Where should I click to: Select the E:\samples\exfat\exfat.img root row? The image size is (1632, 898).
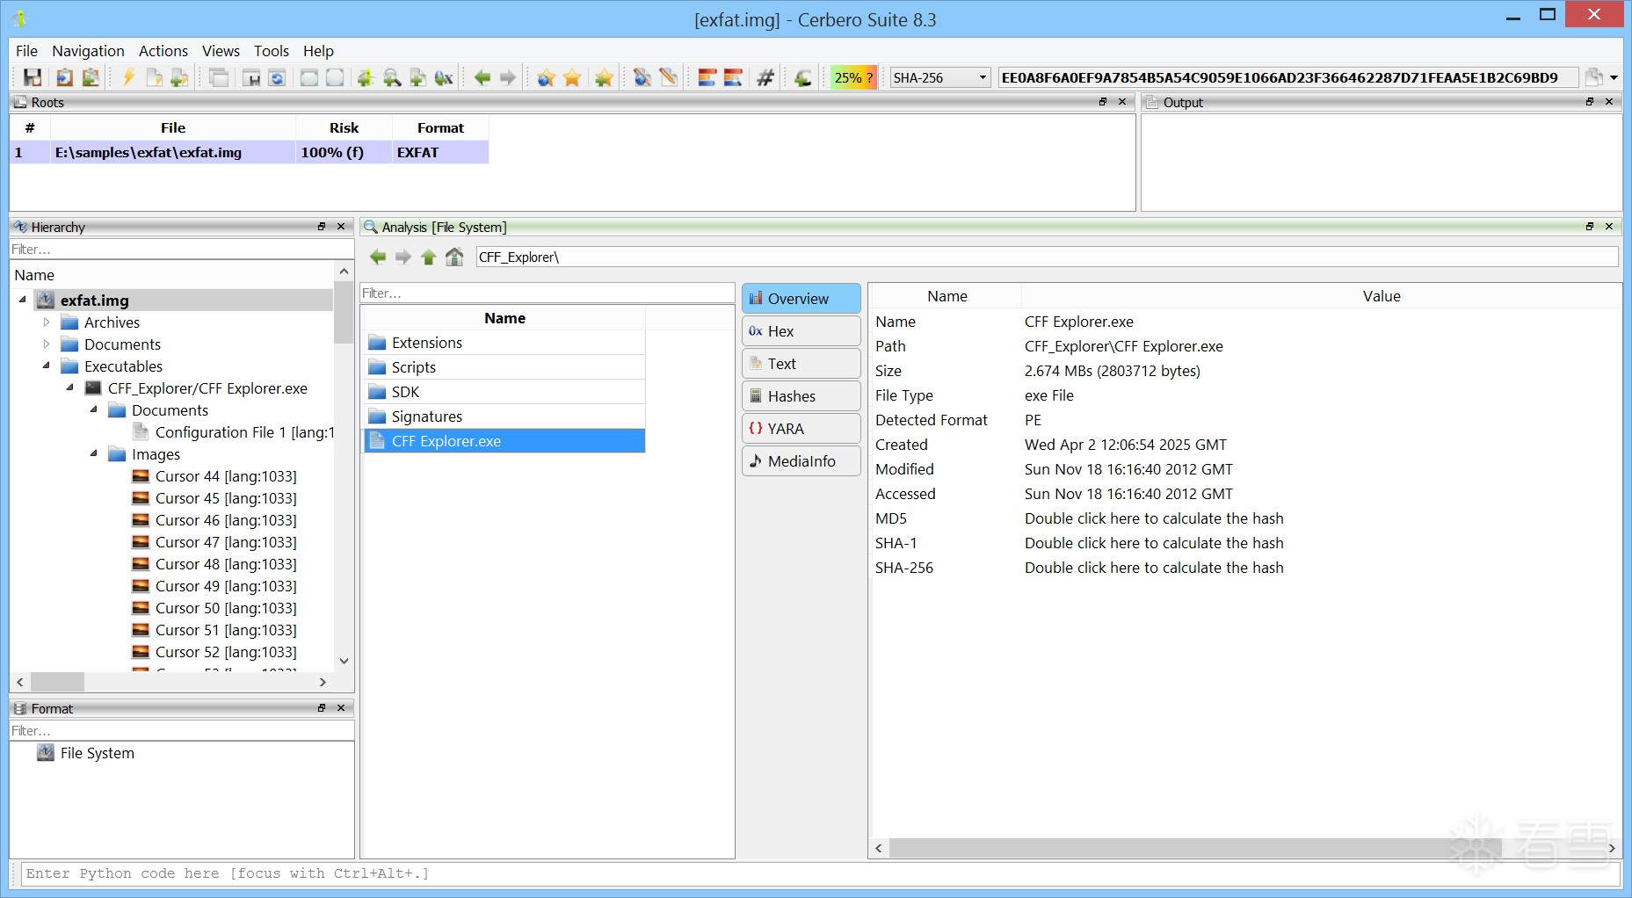click(x=250, y=152)
